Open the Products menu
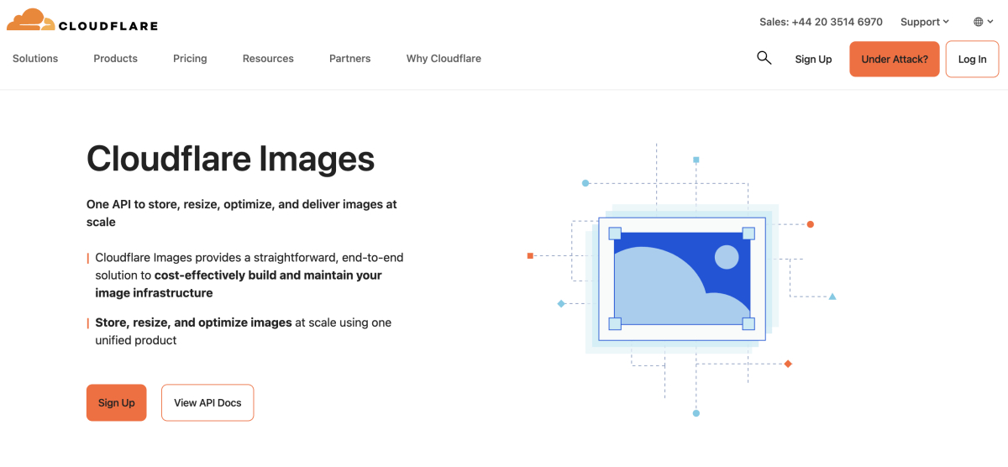Viewport: 1008px width, 467px height. [x=116, y=59]
